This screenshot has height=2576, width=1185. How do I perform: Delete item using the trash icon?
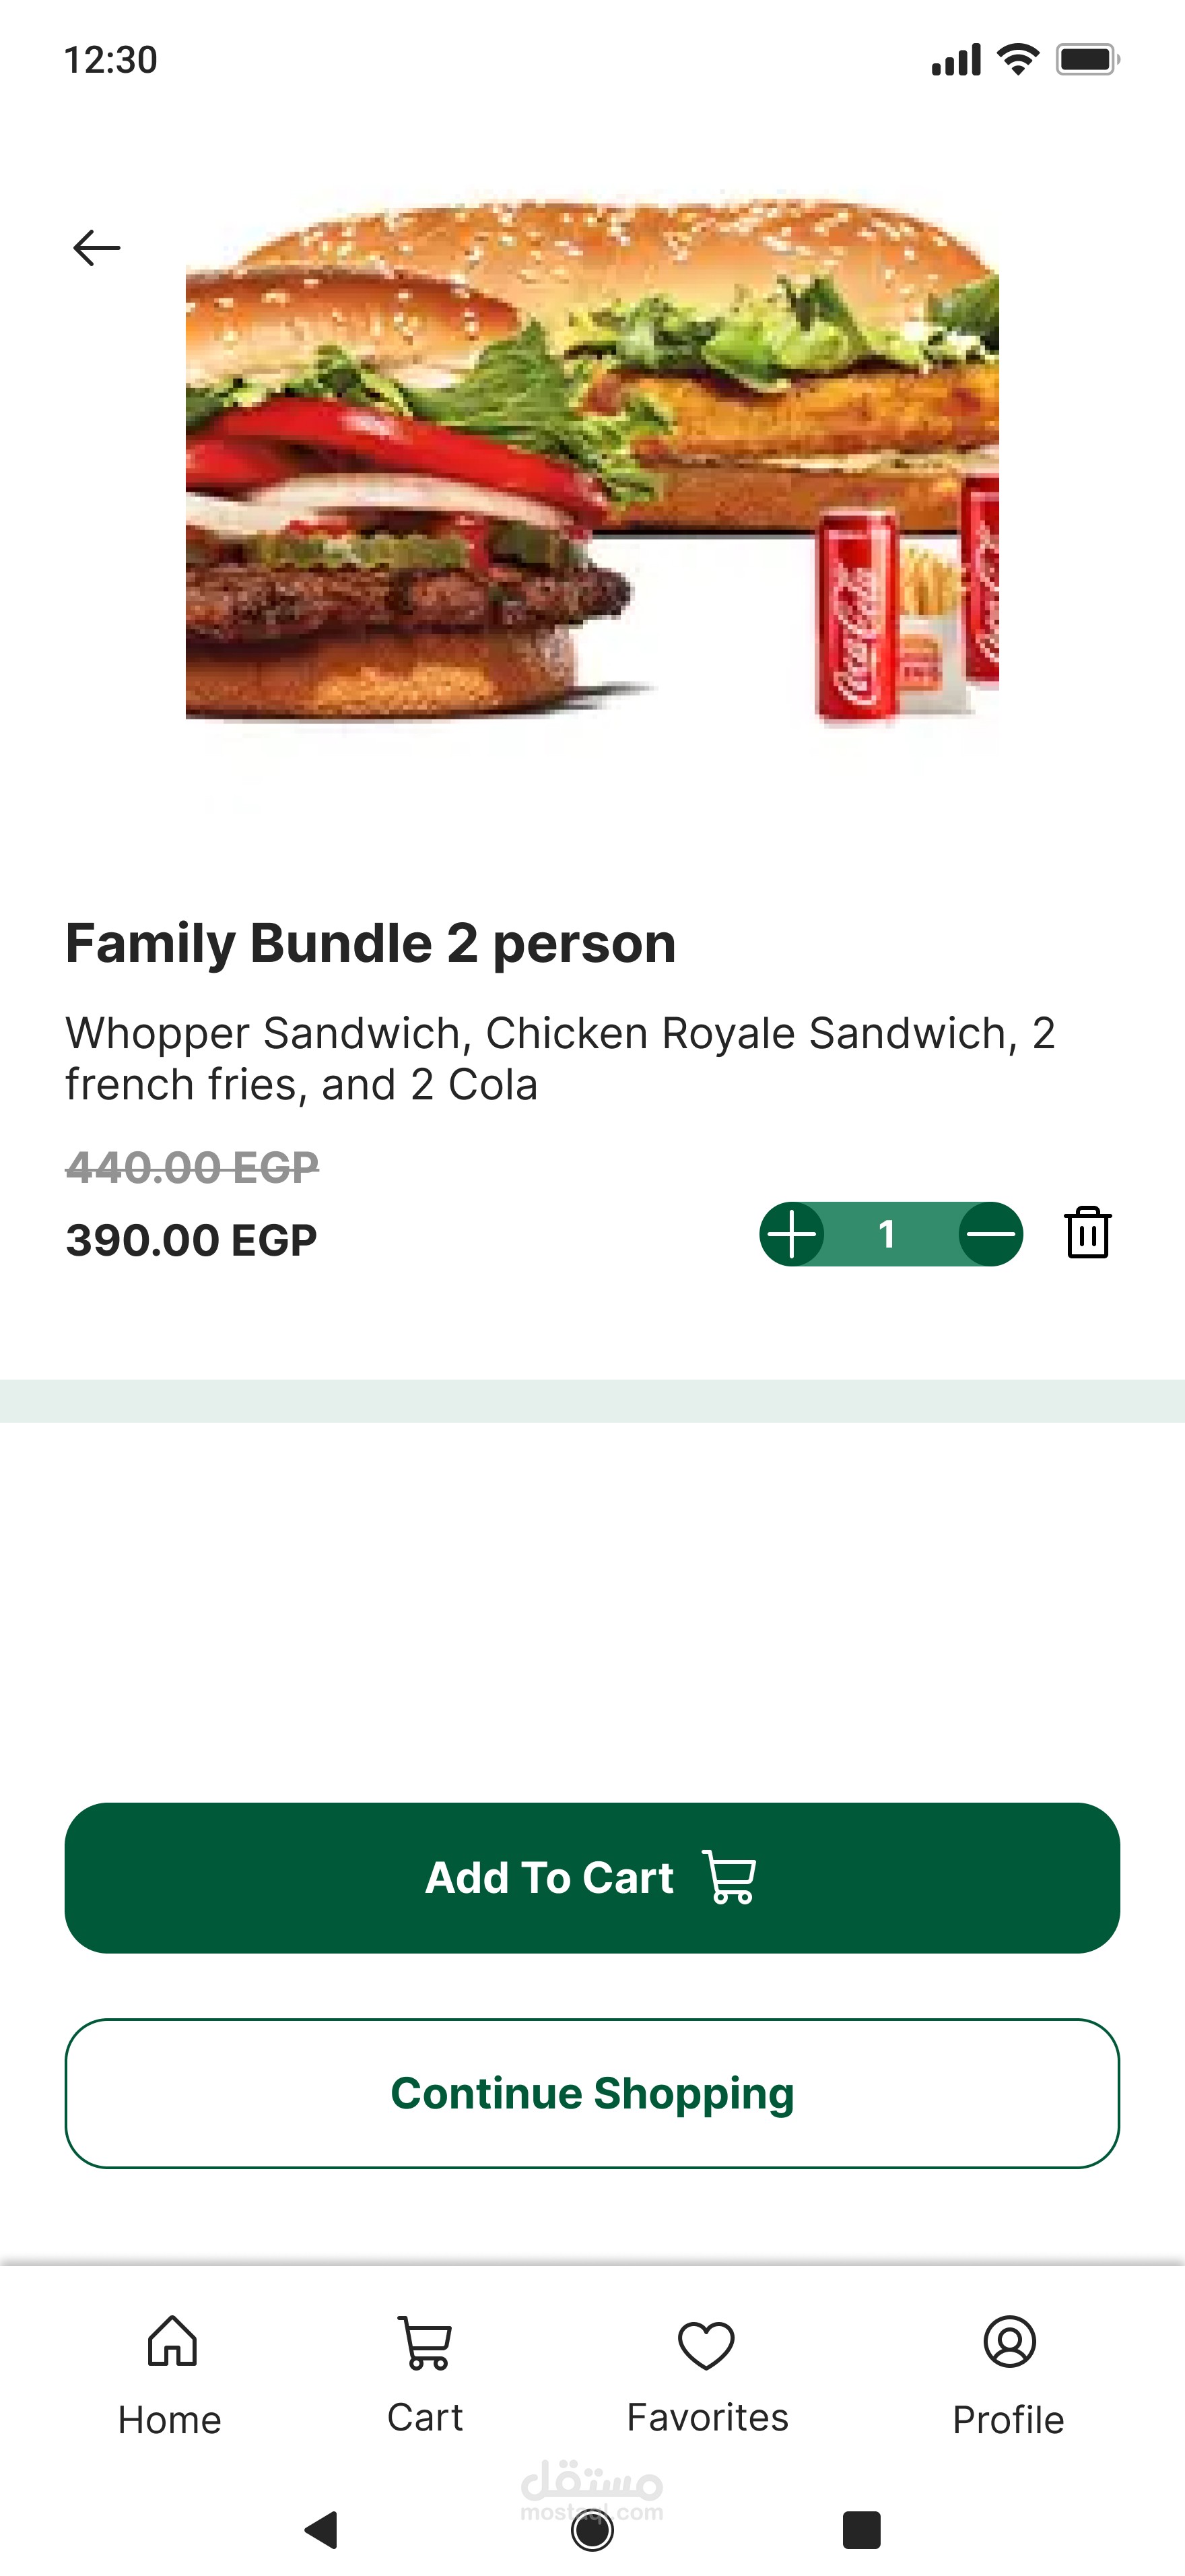tap(1087, 1232)
